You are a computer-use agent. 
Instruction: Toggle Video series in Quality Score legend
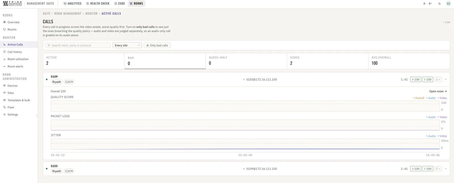(x=442, y=98)
